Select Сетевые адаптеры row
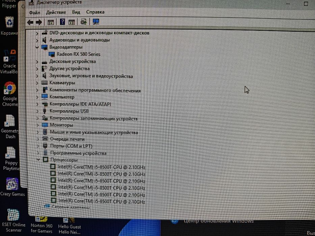Image resolution: width=315 pixels, height=236 pixels. click(71, 206)
